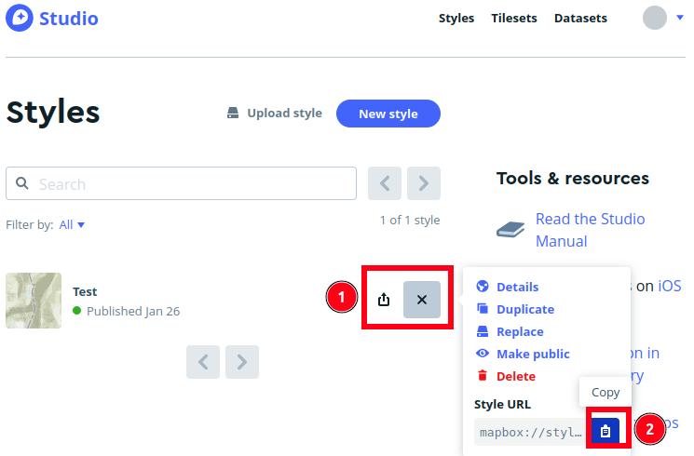Open the Test style thumbnail
Image resolution: width=694 pixels, height=456 pixels.
click(34, 301)
